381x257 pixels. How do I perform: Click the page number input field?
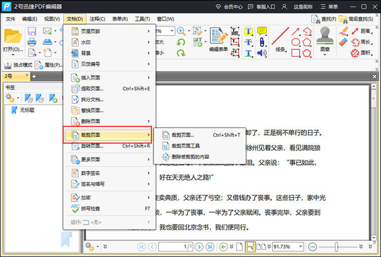175,247
